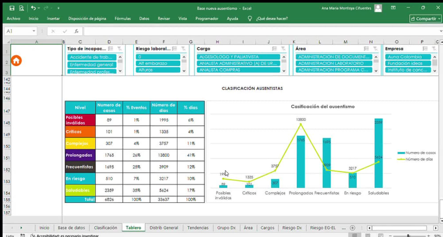Select Alt embarazo slicer item

(x=158, y=63)
